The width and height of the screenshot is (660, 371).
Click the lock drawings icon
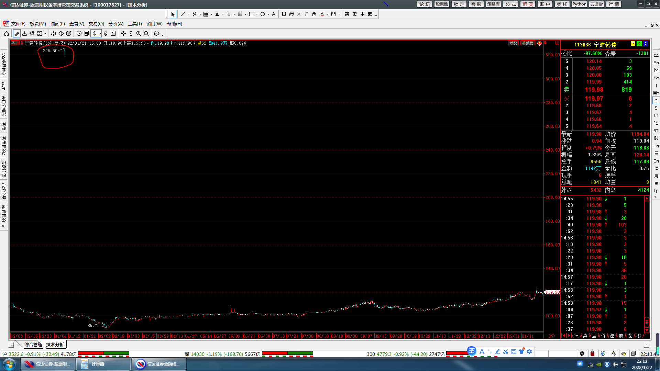coord(314,14)
